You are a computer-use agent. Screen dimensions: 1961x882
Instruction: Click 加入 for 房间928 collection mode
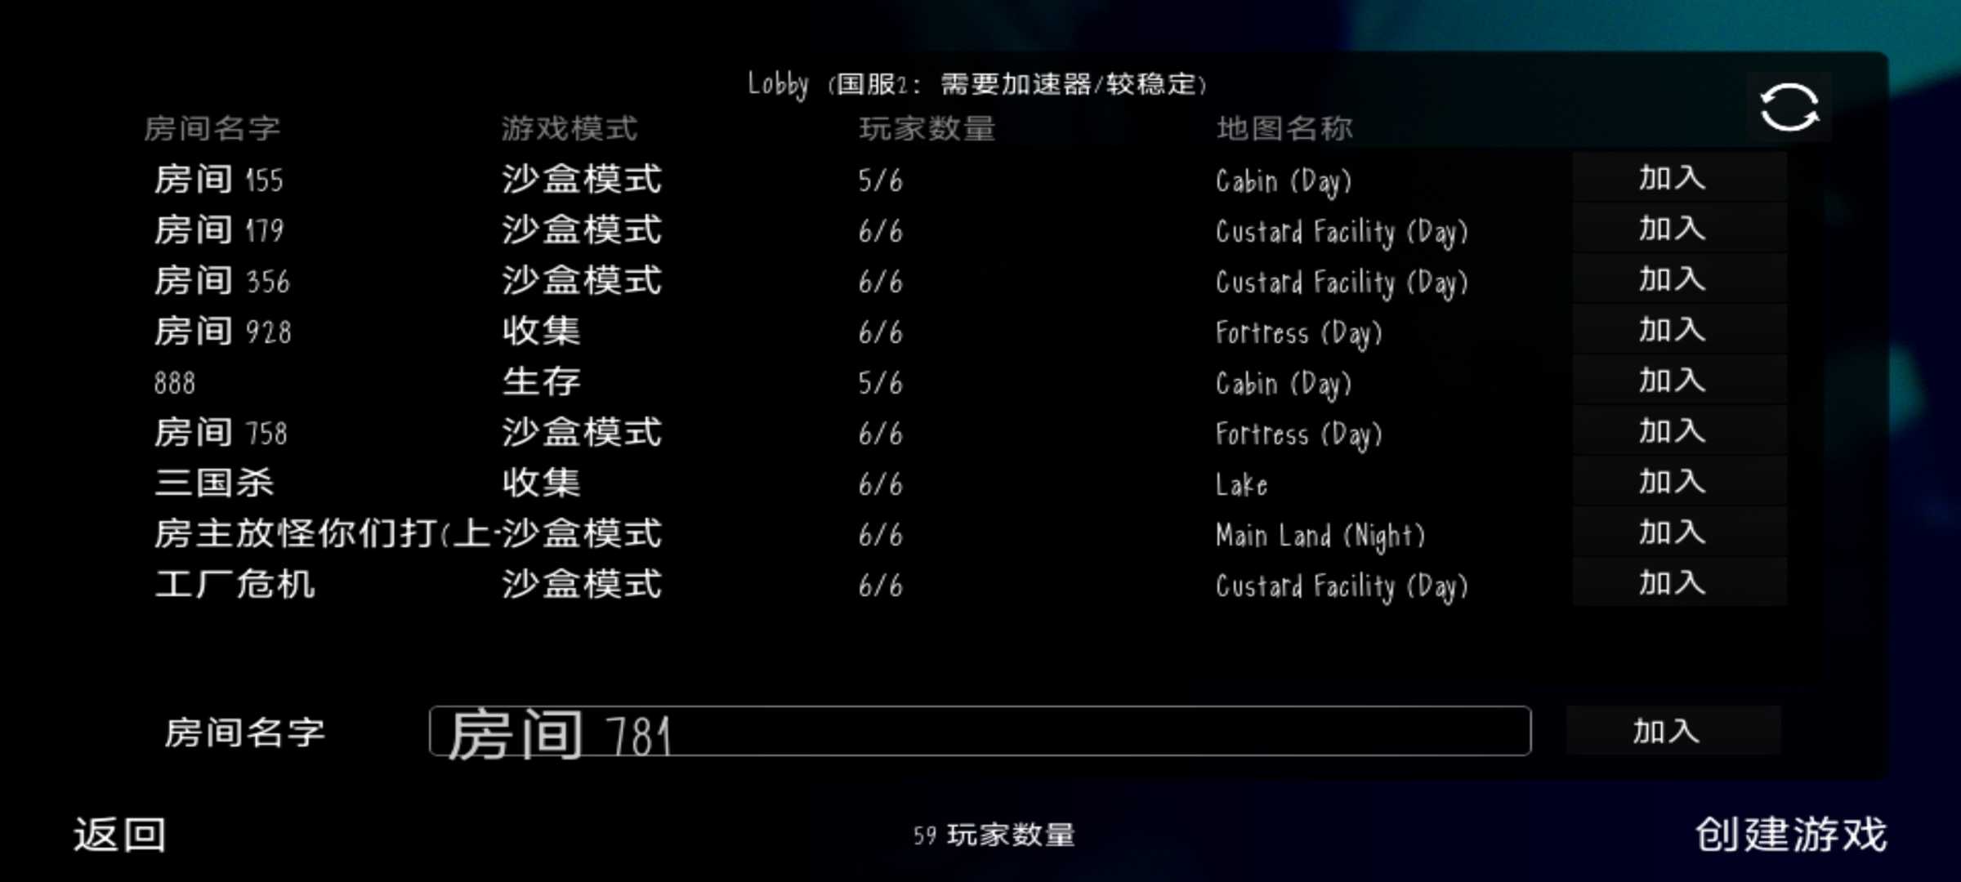coord(1672,330)
